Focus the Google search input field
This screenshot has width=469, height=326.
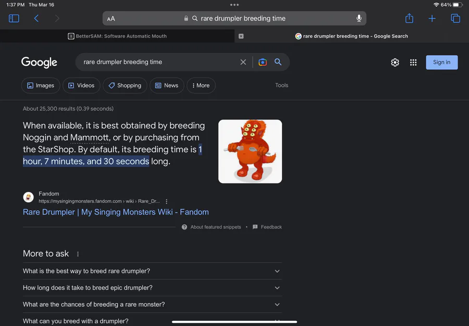[x=158, y=62]
